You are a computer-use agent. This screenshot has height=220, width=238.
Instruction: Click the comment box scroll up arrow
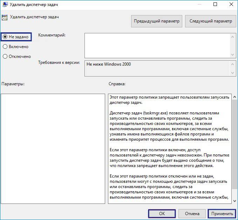point(232,37)
